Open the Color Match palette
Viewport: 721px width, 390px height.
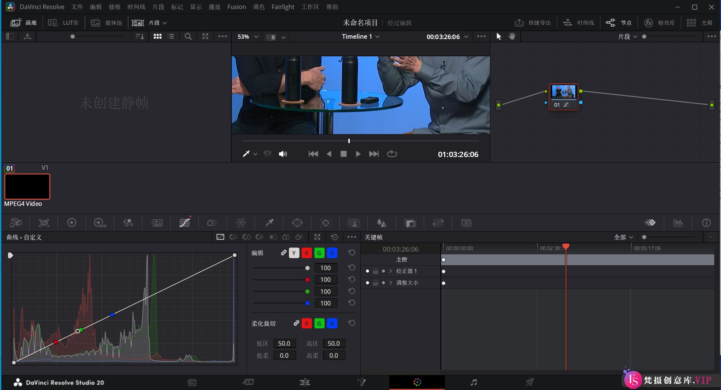44,223
